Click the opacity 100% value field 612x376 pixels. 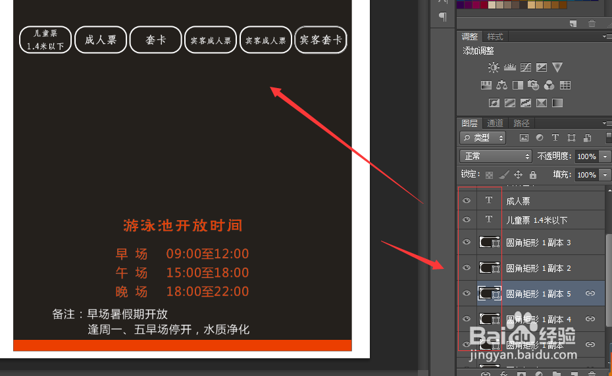point(587,156)
